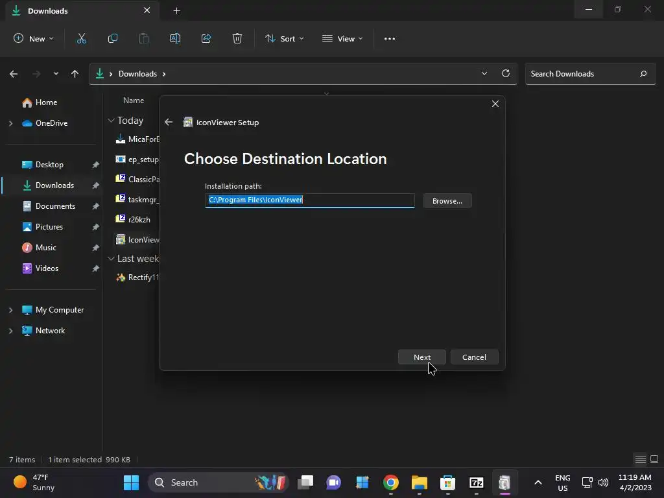The height and width of the screenshot is (498, 664).
Task: Click the Delete trash icon
Action: pos(237,38)
